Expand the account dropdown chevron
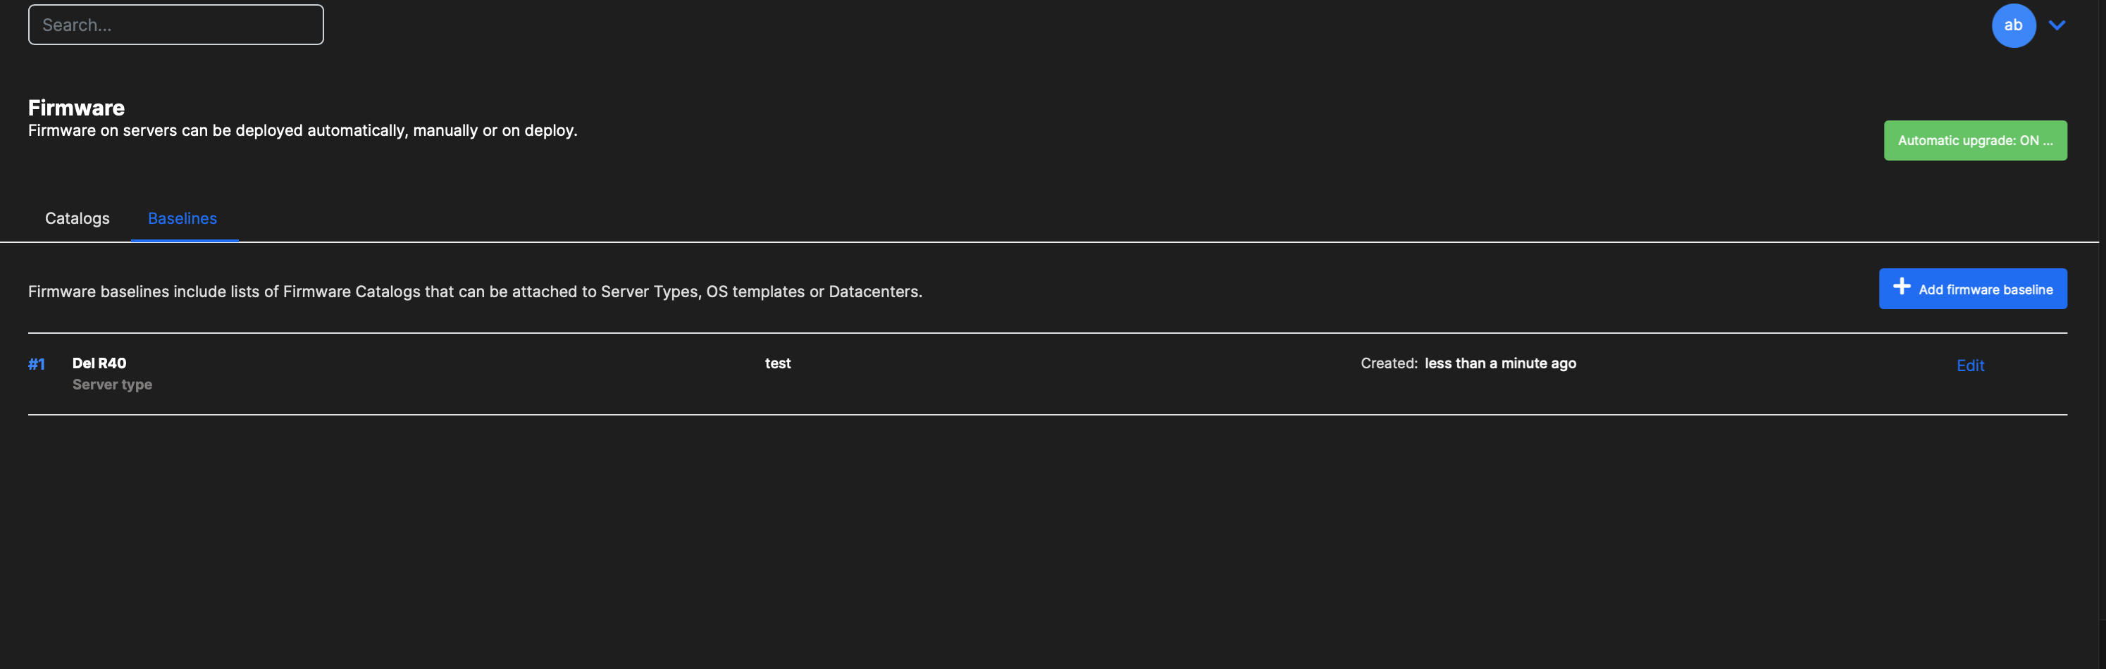Viewport: 2106px width, 669px height. click(2056, 25)
